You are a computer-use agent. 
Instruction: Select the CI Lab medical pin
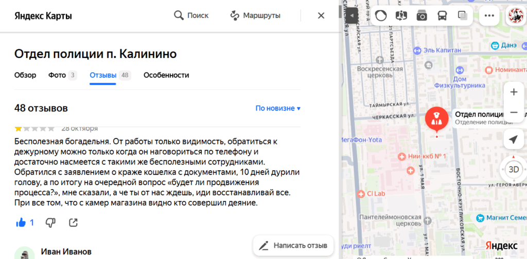361,194
